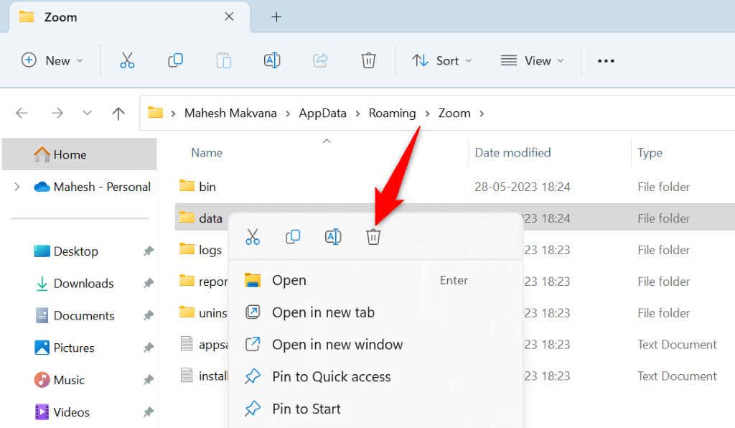The height and width of the screenshot is (428, 735).
Task: Select the text file starting with appsa
Action: [204, 345]
